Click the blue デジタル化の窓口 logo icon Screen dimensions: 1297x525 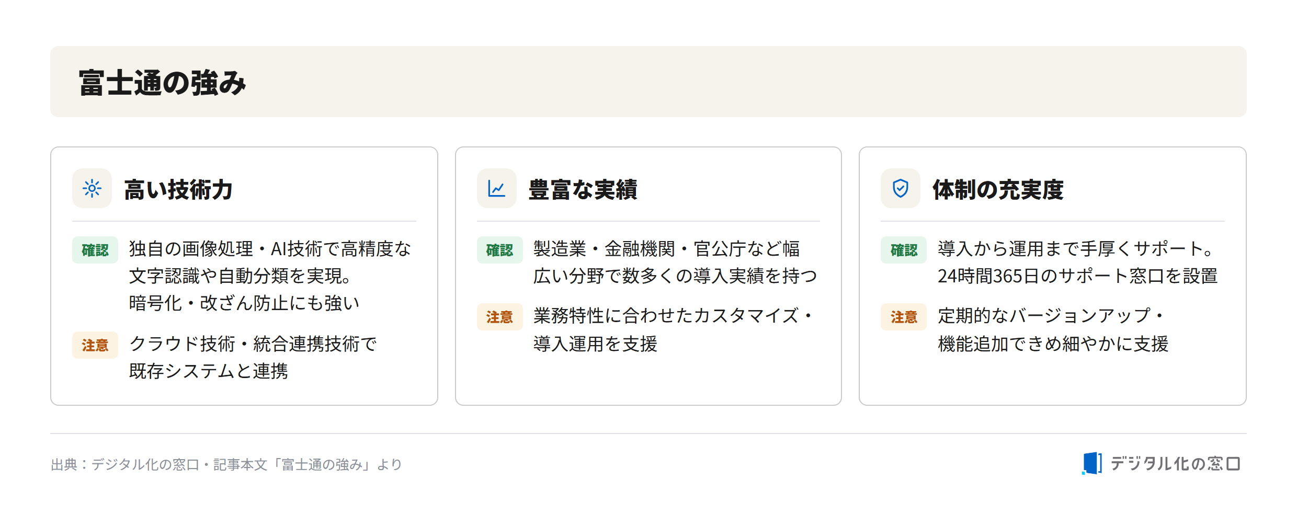[x=1091, y=463]
